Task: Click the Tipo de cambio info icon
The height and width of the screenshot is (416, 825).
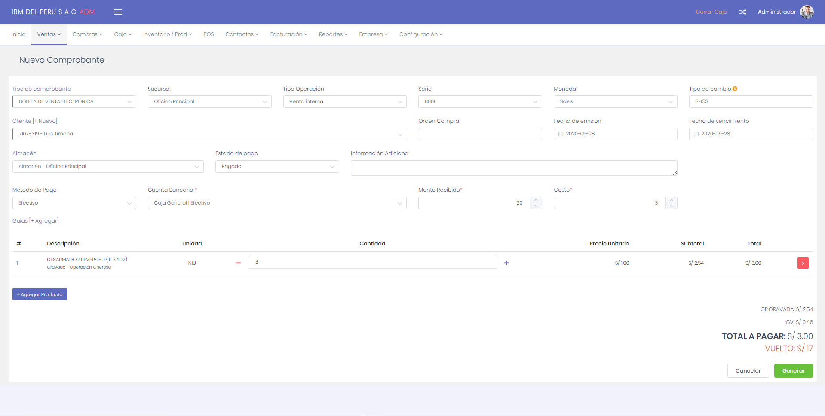Action: click(735, 89)
